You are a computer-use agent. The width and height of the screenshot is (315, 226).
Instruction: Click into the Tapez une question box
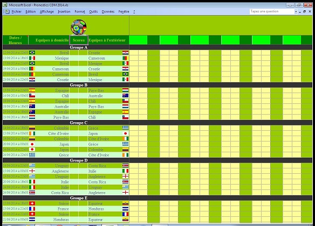272,11
